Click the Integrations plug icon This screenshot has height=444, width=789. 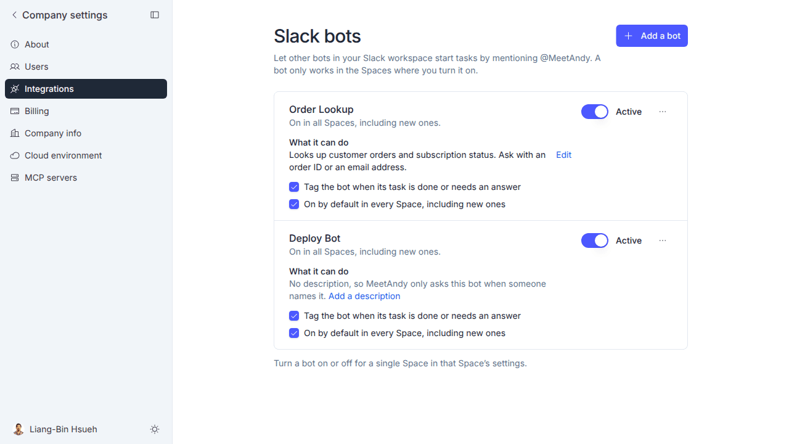click(15, 89)
